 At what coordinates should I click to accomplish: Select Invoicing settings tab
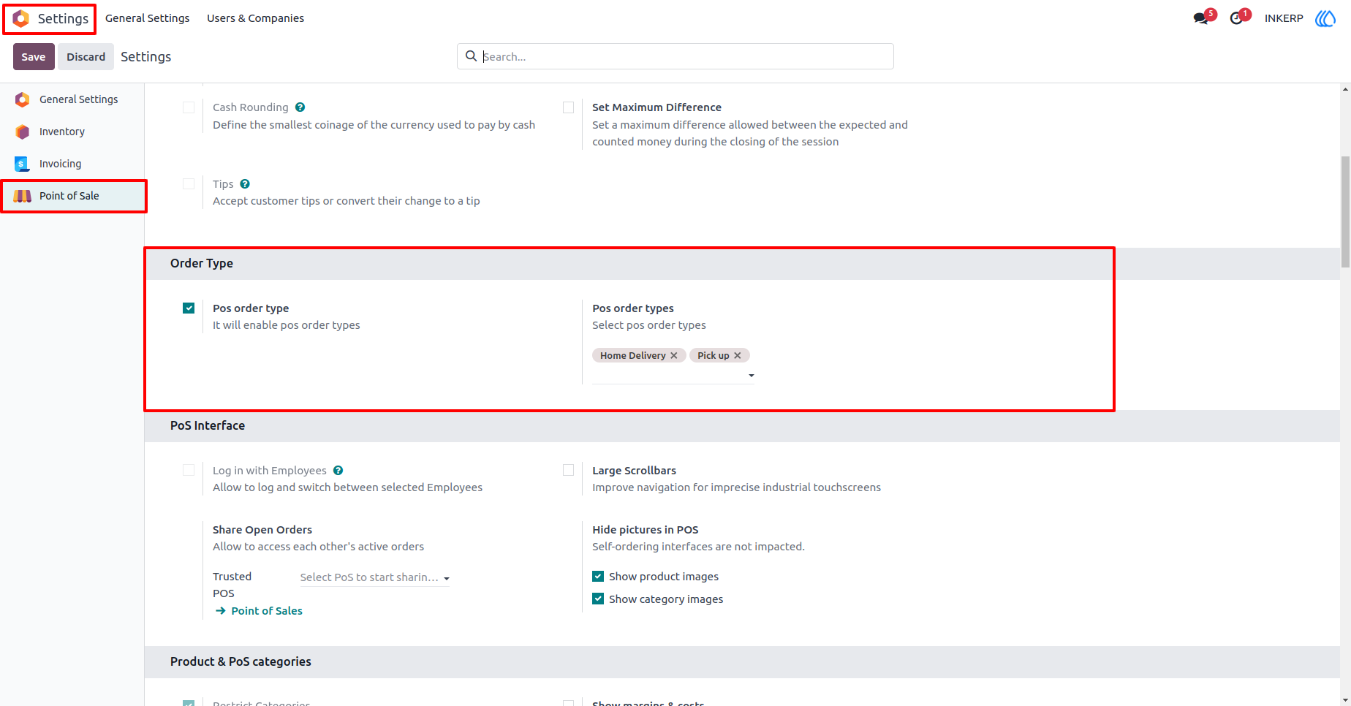pyautogui.click(x=72, y=164)
